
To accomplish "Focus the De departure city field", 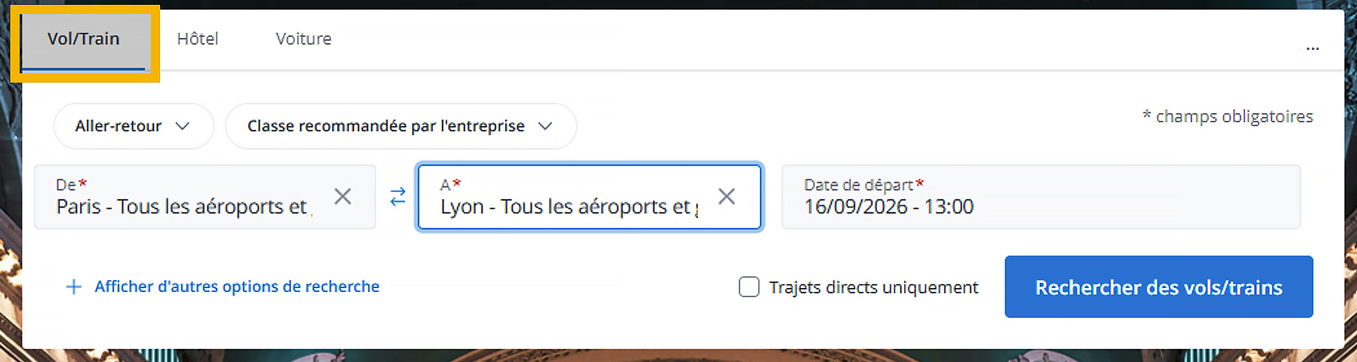I will pyautogui.click(x=205, y=197).
